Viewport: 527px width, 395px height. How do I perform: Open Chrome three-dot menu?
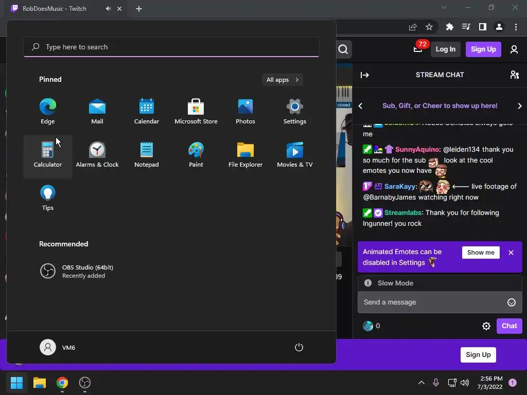tap(516, 27)
